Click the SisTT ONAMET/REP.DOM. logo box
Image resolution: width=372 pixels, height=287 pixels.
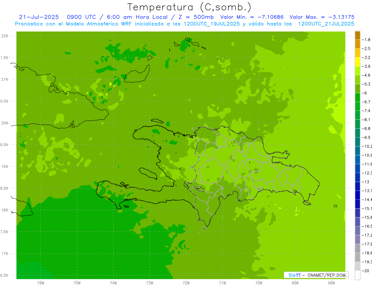point(316,275)
